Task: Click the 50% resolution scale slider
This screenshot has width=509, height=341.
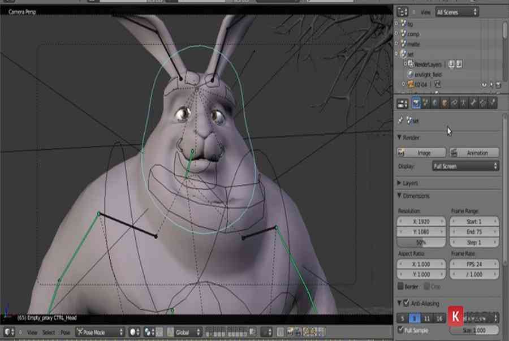Action: point(421,242)
